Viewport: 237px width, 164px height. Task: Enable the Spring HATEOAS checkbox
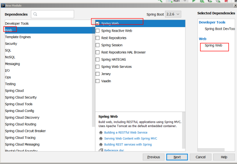click(98, 60)
